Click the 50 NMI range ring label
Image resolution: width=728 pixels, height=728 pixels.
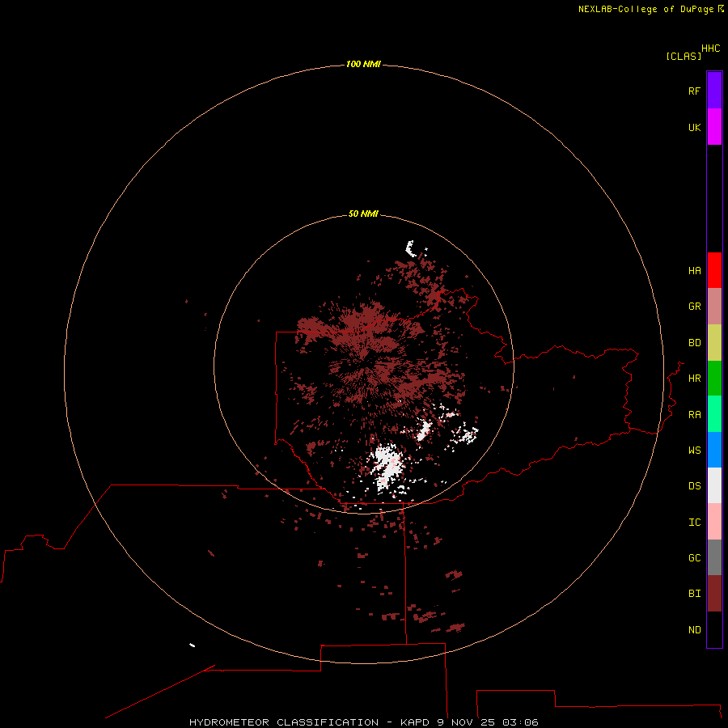(363, 214)
